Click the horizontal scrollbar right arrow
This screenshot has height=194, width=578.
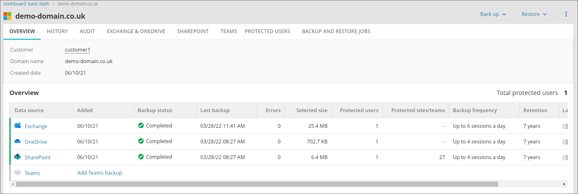point(564,184)
